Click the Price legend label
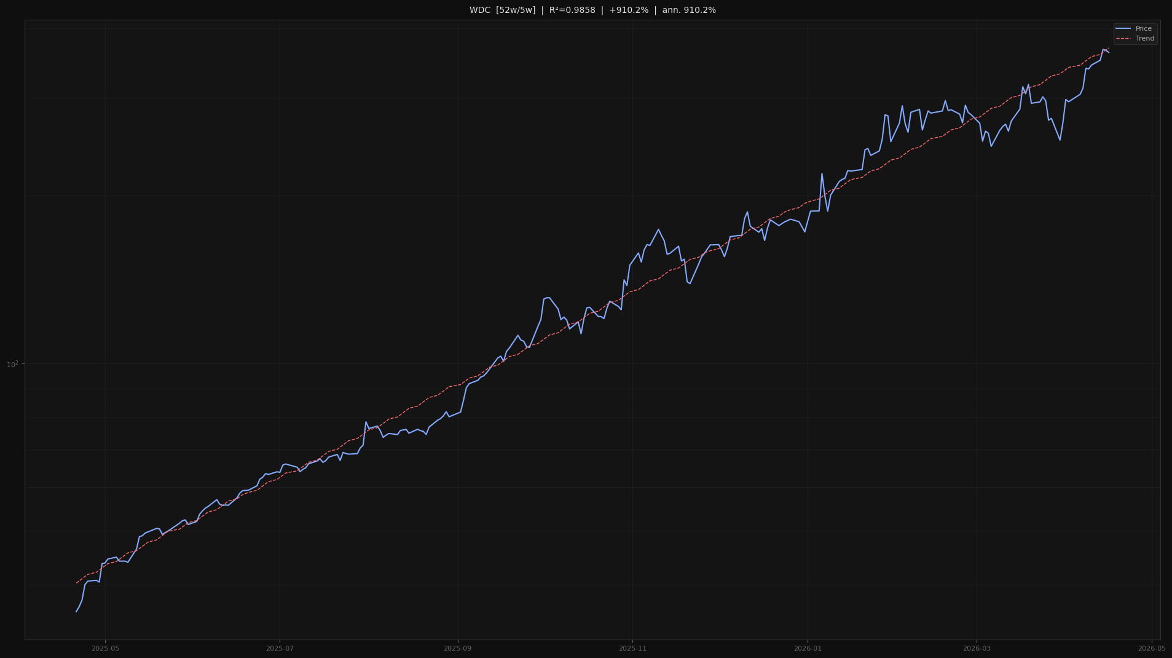Image resolution: width=1172 pixels, height=658 pixels. click(x=1143, y=29)
